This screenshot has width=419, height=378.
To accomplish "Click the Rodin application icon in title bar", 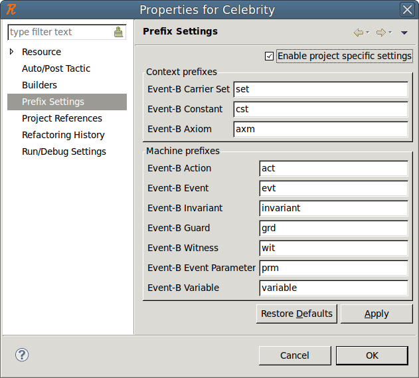I will [x=11, y=9].
